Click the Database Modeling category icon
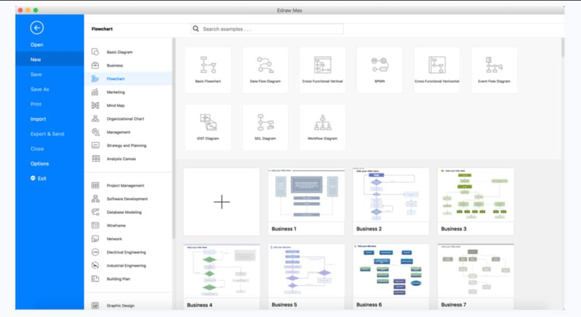581x317 pixels. click(95, 212)
